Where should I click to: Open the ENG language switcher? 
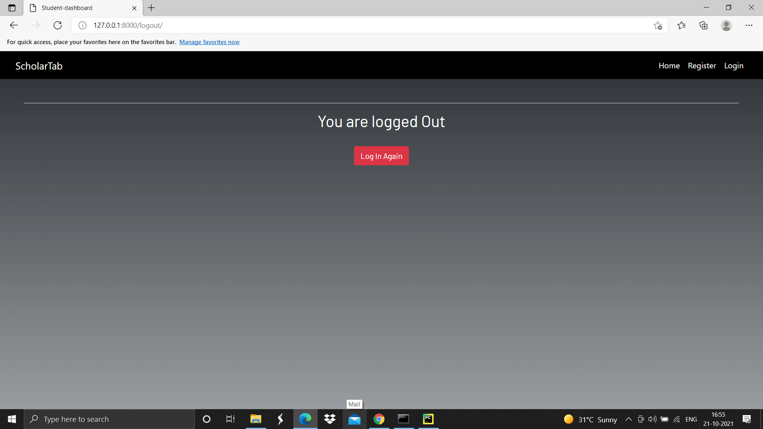point(691,419)
